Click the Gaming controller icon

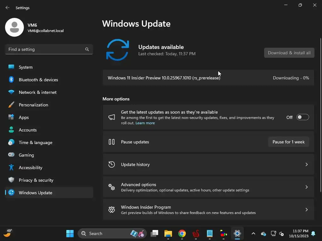coord(11,155)
